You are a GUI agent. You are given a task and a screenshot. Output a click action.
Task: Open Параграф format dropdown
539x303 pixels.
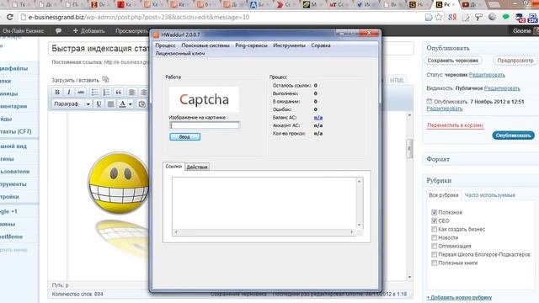[x=72, y=104]
